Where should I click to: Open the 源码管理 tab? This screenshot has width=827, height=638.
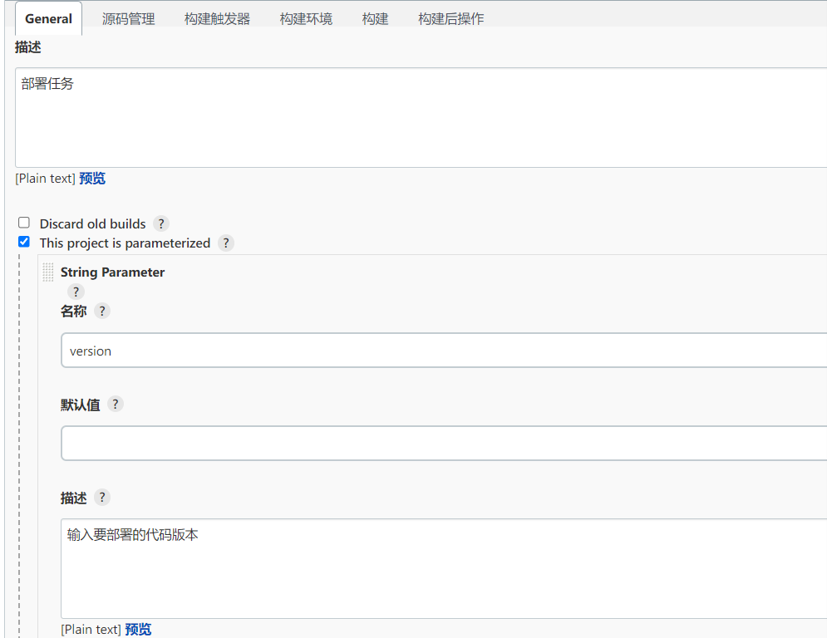click(x=128, y=19)
